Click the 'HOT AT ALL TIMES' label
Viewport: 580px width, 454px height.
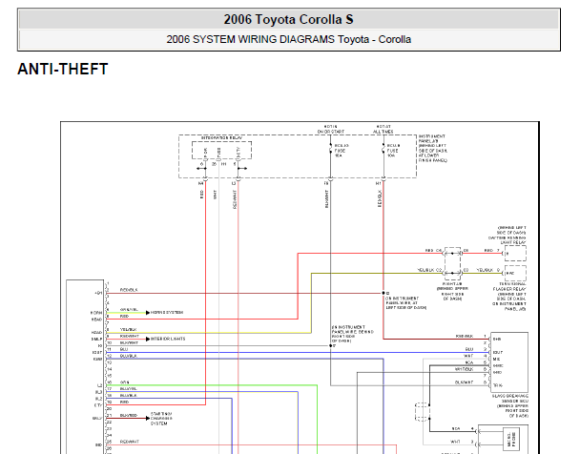(x=383, y=129)
